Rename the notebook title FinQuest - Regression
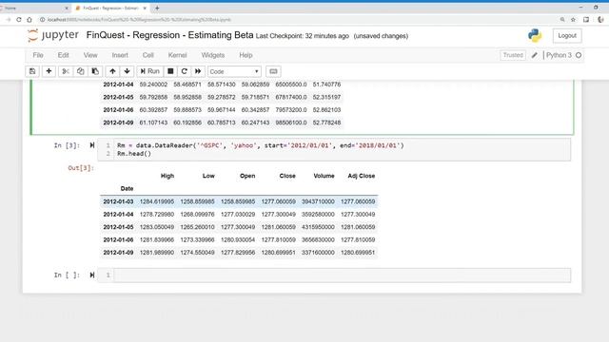 click(x=169, y=35)
